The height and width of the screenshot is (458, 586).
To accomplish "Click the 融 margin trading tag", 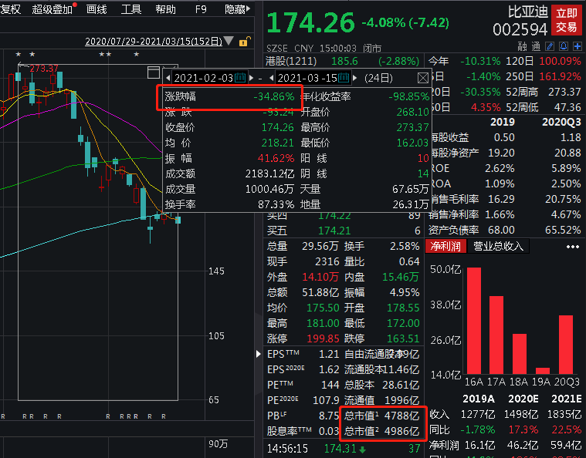I will tap(522, 46).
